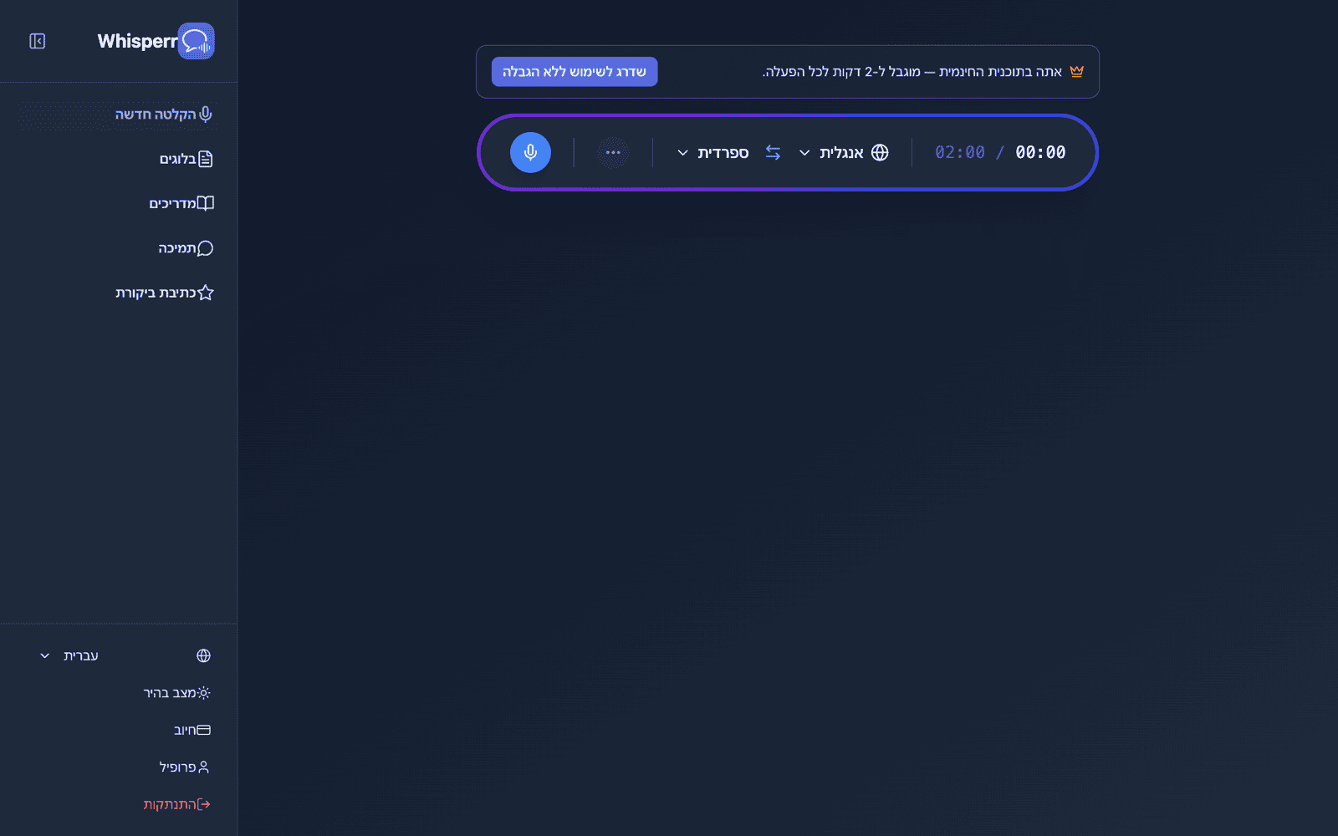Viewport: 1338px width, 836px height.
Task: Click the logout arrow icon beside התנתקות
Action: pos(203,804)
